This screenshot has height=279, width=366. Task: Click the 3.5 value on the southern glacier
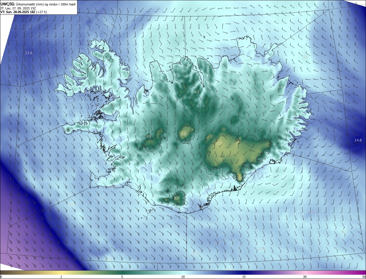176,198
